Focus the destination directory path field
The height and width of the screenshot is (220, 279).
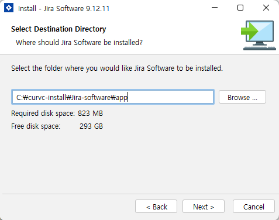pos(113,97)
